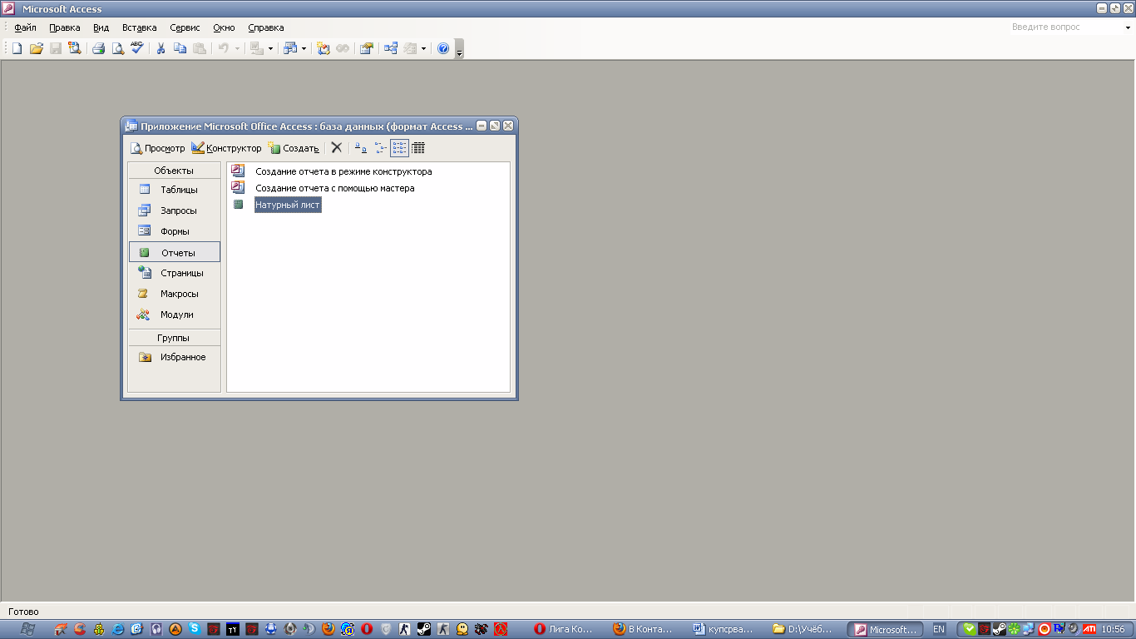This screenshot has height=639, width=1136.
Task: Click the Steam tray icon
Action: pyautogui.click(x=999, y=630)
